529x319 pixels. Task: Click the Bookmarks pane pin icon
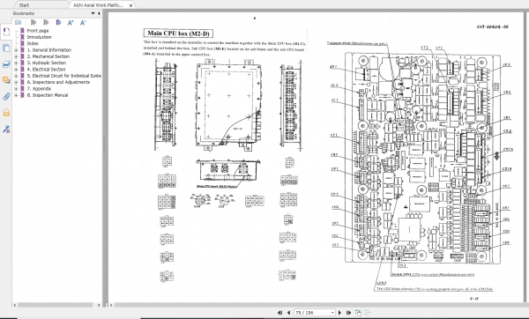click(93, 13)
